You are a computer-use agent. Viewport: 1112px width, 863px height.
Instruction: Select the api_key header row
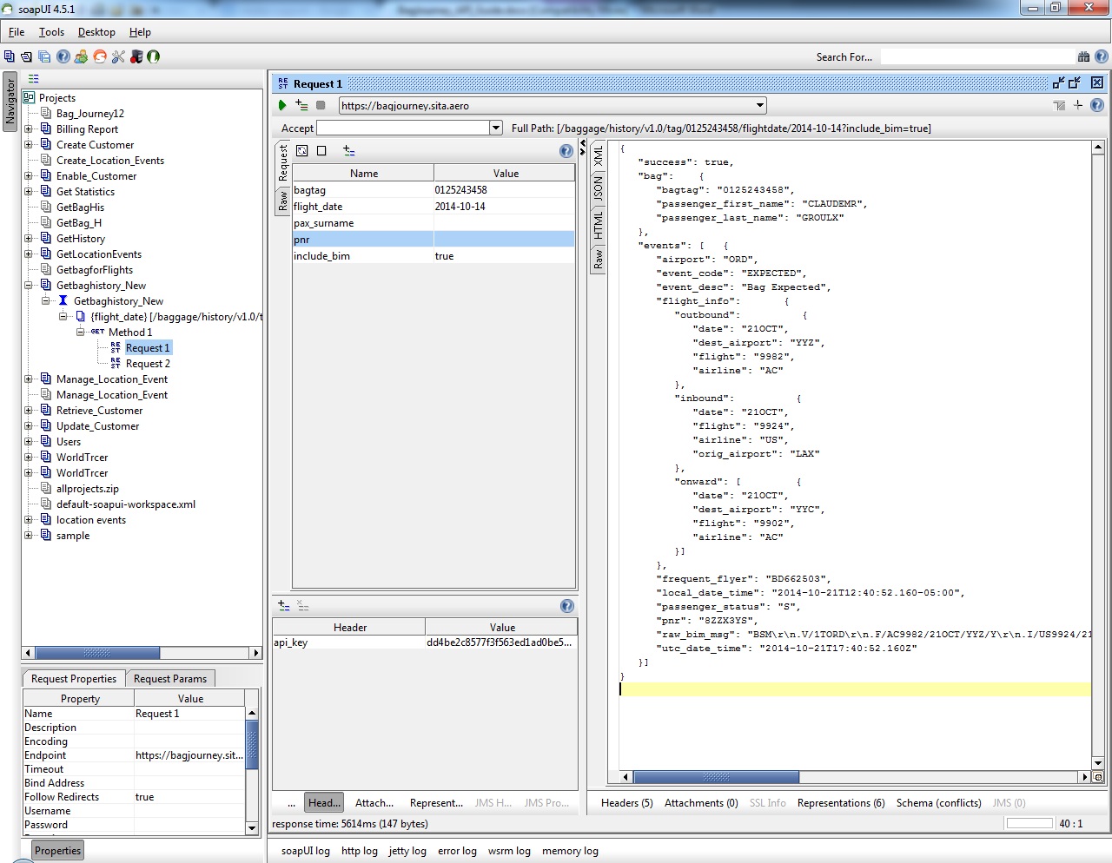[x=425, y=642]
